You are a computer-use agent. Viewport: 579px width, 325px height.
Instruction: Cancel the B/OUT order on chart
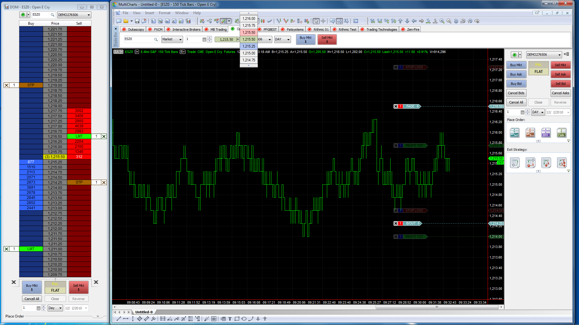[x=396, y=223]
